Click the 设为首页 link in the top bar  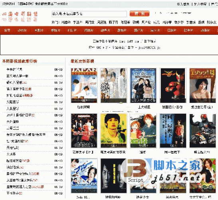[183, 4]
